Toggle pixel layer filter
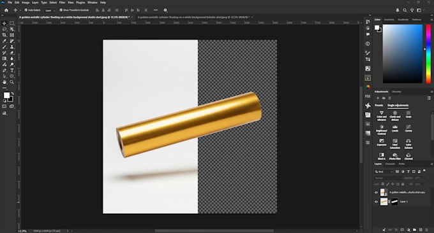The width and height of the screenshot is (434, 233). tap(397, 171)
